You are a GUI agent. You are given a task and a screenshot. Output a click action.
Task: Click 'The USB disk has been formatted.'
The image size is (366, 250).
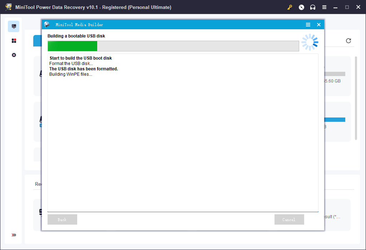(x=84, y=69)
